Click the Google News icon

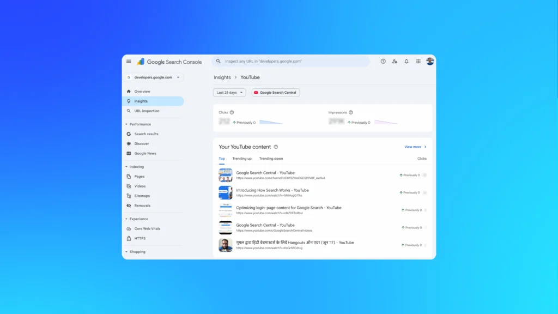point(129,153)
